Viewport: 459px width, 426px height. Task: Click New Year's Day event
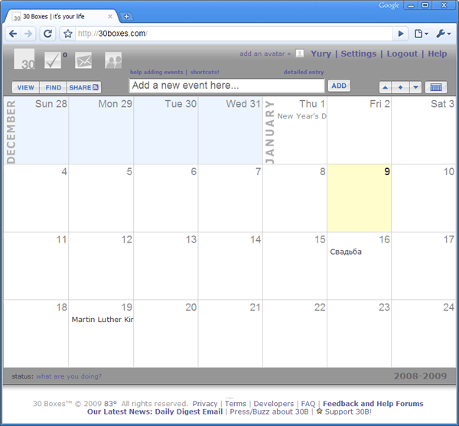coord(301,116)
